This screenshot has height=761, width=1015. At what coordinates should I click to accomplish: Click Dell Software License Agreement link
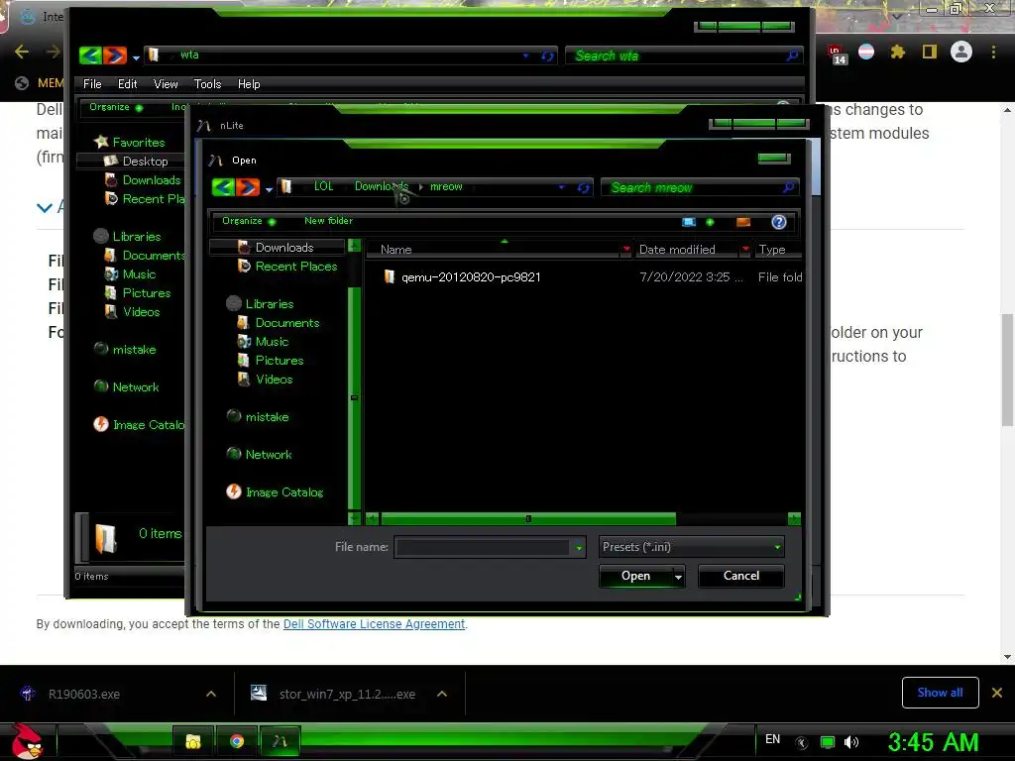point(374,624)
